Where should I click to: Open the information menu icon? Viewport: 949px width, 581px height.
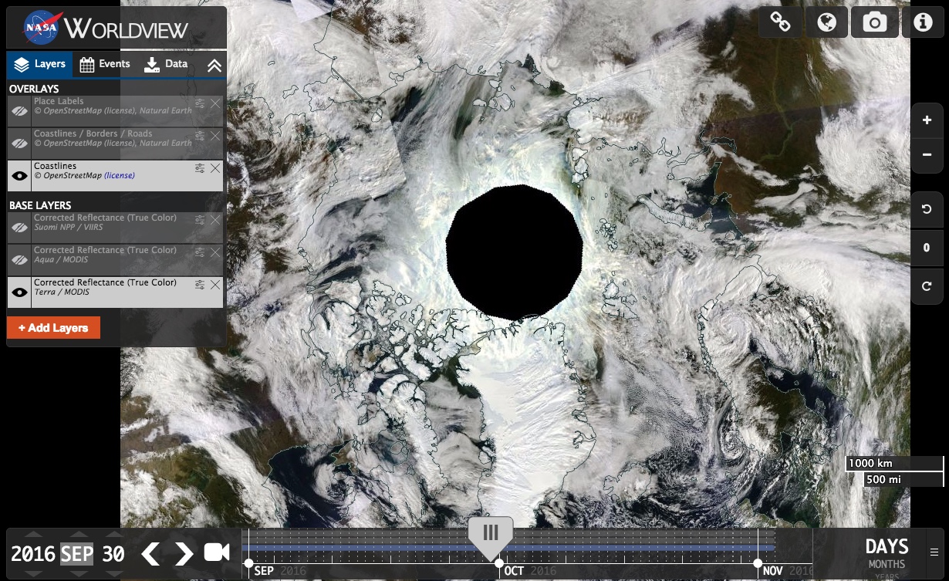pos(923,23)
